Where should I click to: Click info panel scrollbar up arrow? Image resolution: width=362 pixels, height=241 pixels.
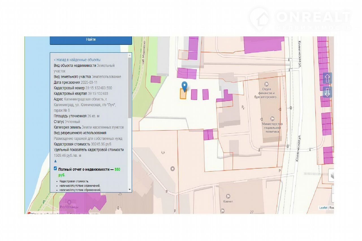pyautogui.click(x=130, y=55)
